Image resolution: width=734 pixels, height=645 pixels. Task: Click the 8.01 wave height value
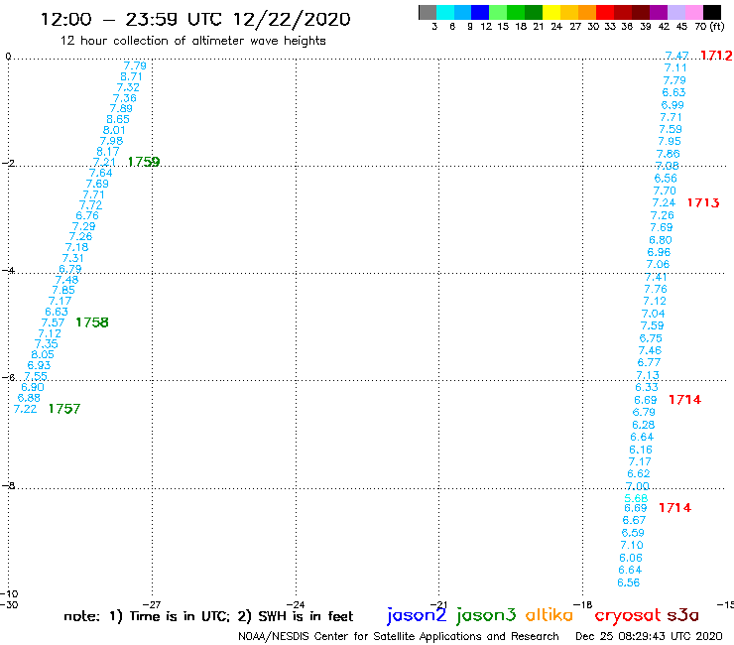click(x=114, y=130)
